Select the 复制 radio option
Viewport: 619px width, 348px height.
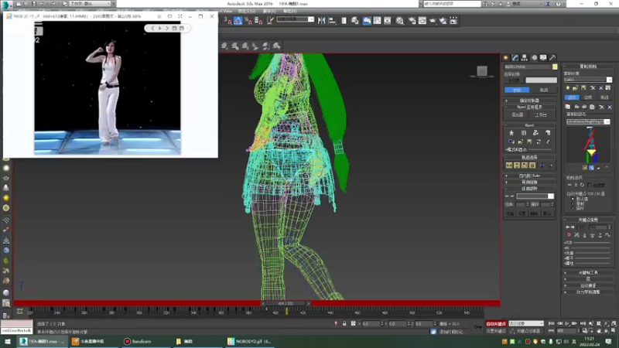coord(573,203)
